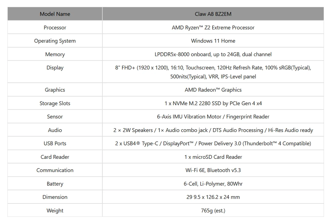The height and width of the screenshot is (221, 333).
Task: Select the Display row label
Action: (55, 68)
